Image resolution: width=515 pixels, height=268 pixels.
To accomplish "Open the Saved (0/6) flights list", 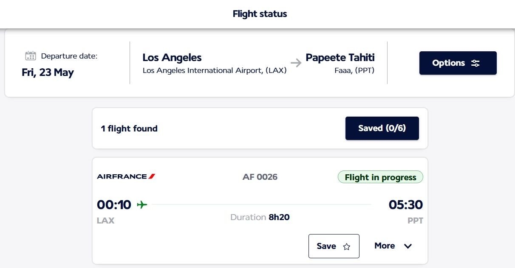I will (x=382, y=128).
